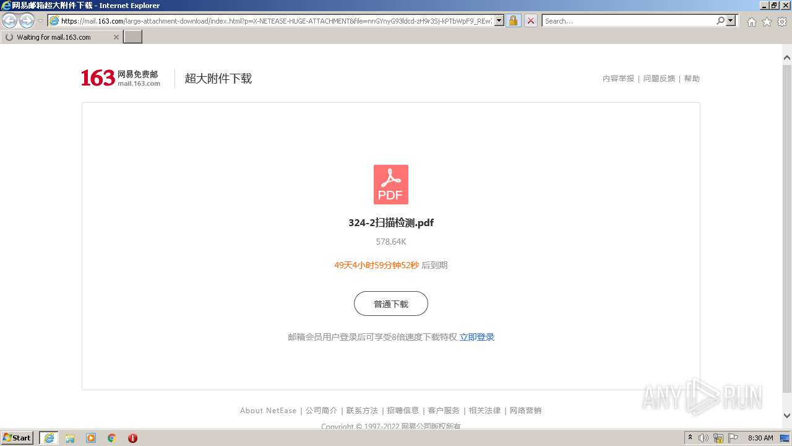792x446 pixels.
Task: Click the Search box in toolbar
Action: tap(629, 20)
